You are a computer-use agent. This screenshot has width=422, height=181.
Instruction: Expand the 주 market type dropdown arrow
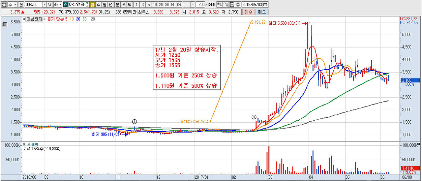point(15,5)
